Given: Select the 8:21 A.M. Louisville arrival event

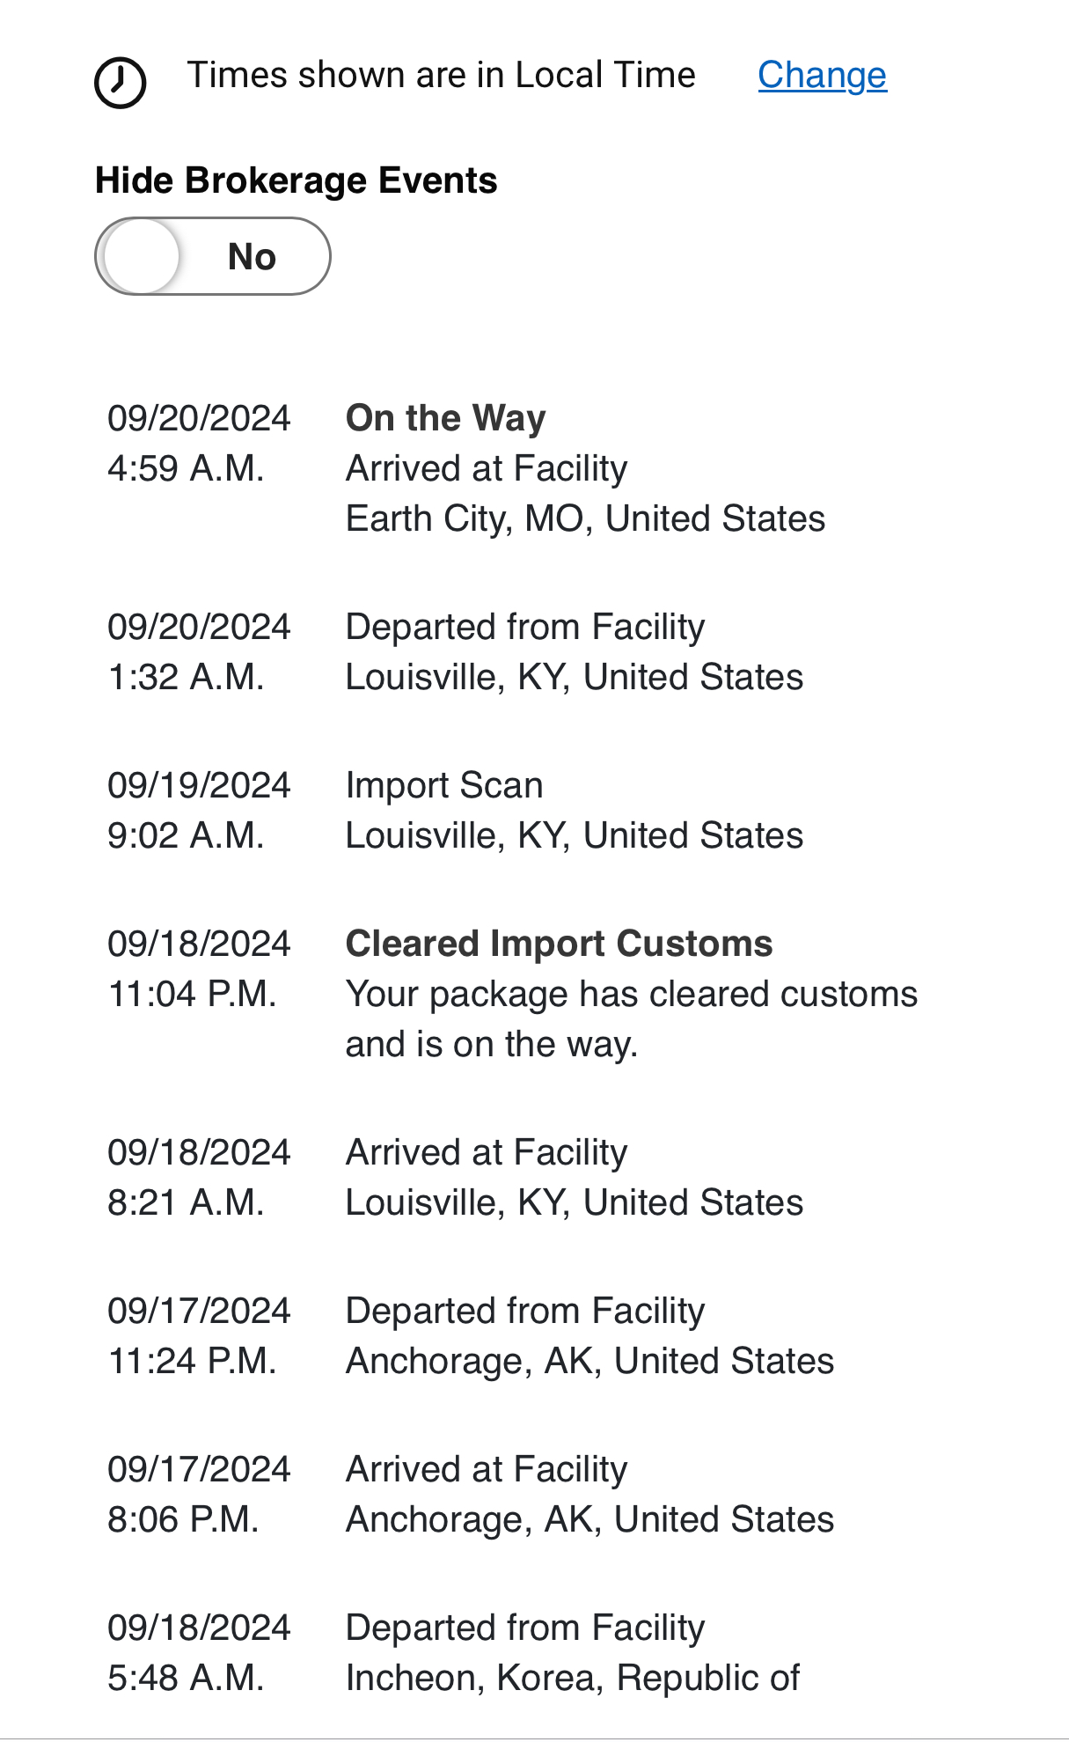Looking at the screenshot, I should tap(486, 1153).
